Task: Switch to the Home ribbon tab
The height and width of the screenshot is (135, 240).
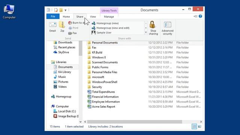Action: coord(66,16)
